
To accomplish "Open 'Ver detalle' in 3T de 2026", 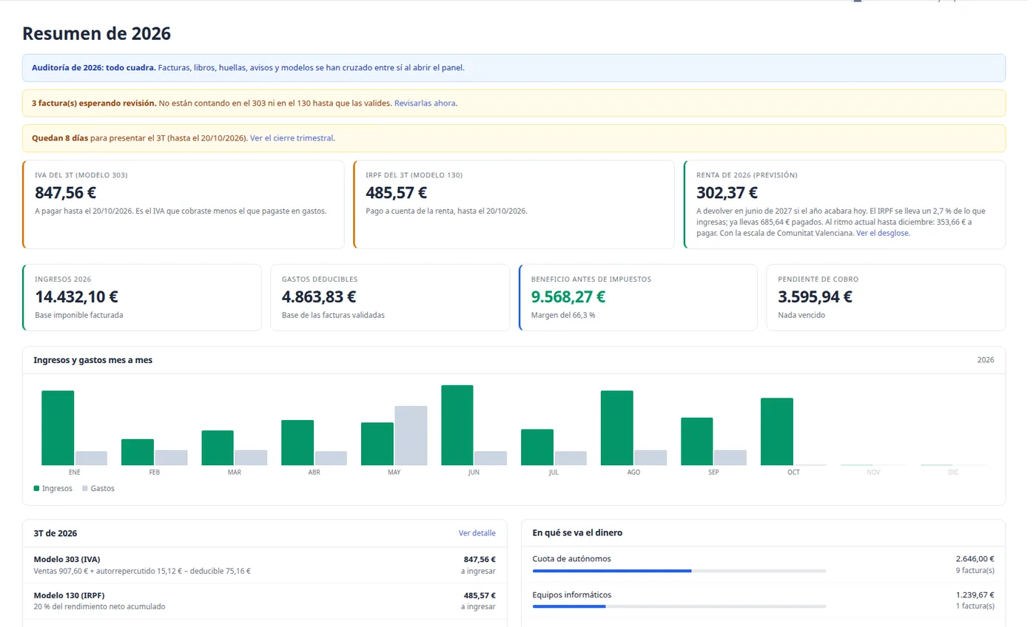I will point(477,533).
